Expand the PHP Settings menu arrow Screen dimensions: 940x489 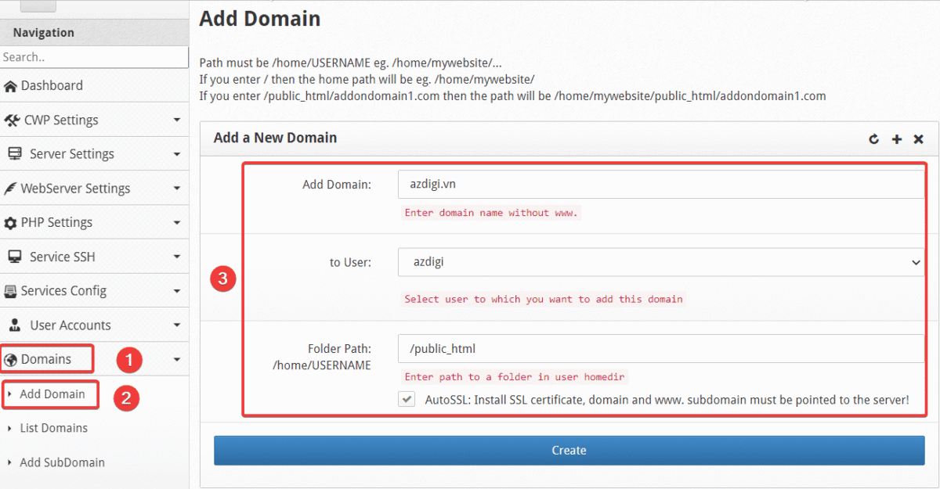point(177,223)
